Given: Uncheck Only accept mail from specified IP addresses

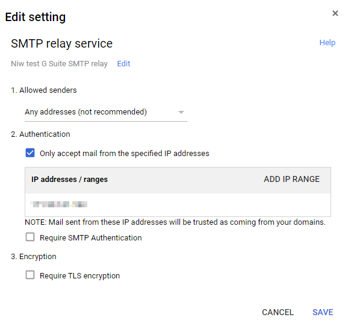Looking at the screenshot, I should pos(30,153).
